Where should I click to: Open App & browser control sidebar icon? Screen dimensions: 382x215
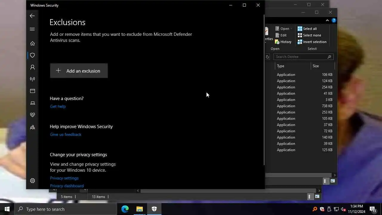click(x=33, y=91)
